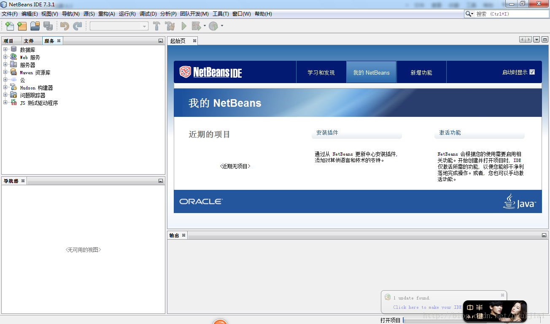The height and width of the screenshot is (324, 550).
Task: Minimize the 导航器 window panel
Action: [x=161, y=181]
